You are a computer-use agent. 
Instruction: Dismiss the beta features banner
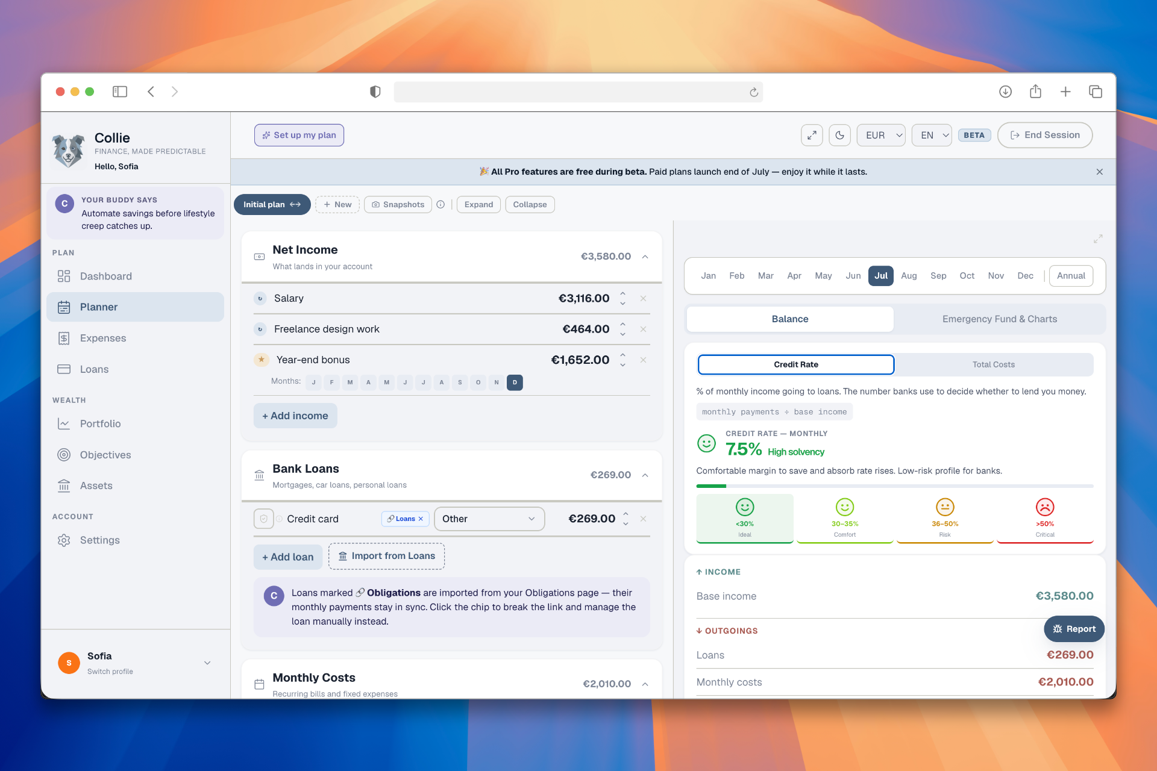click(1100, 172)
